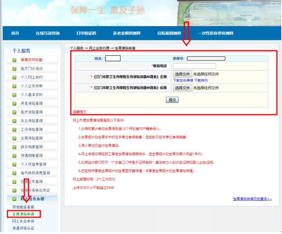This screenshot has height=234, width=282.
Task: Click the green icon beside 网上业务办理
Action: (14, 199)
